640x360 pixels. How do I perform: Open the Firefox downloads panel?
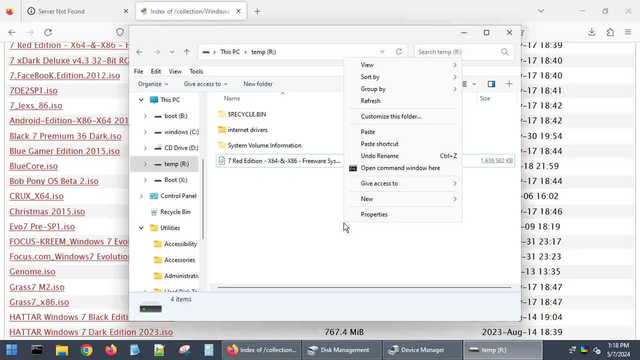(x=591, y=32)
